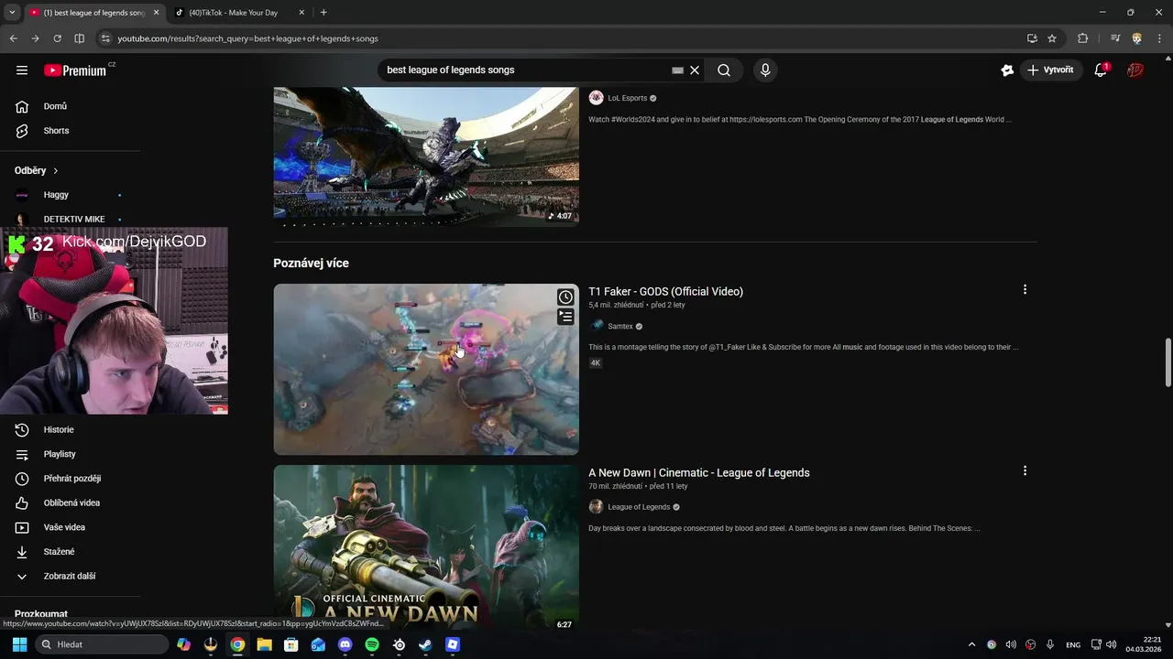Image resolution: width=1173 pixels, height=659 pixels.
Task: Open the YouTube hamburger guide menu
Action: click(x=22, y=70)
